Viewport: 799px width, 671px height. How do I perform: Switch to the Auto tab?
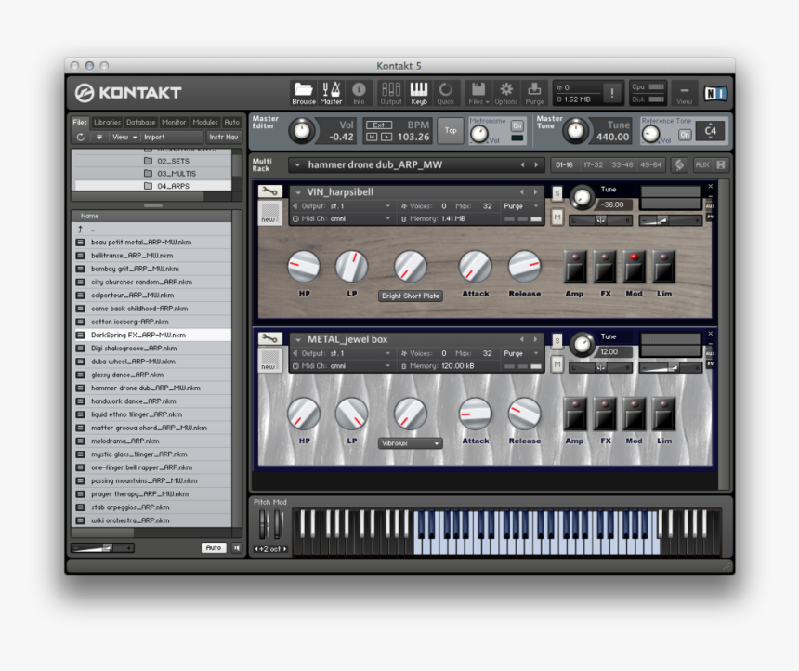(x=232, y=123)
